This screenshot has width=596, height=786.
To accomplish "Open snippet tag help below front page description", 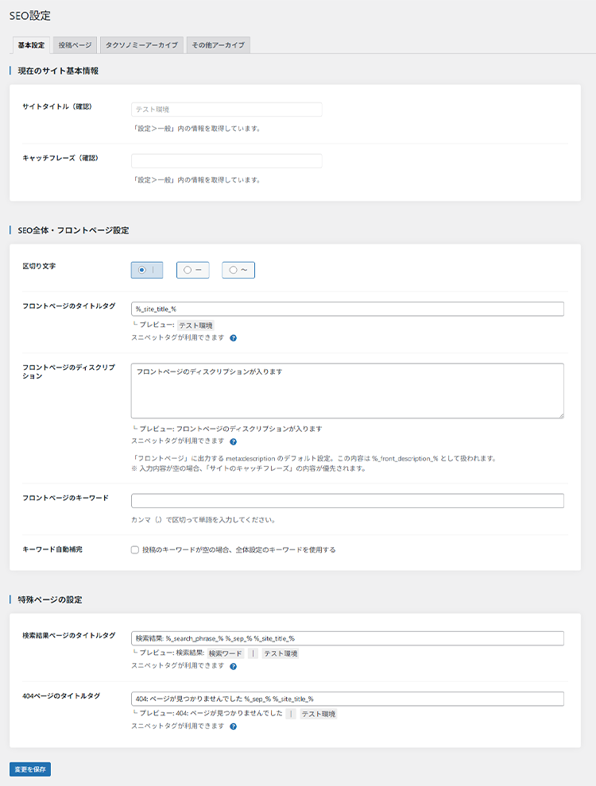I will pos(233,441).
